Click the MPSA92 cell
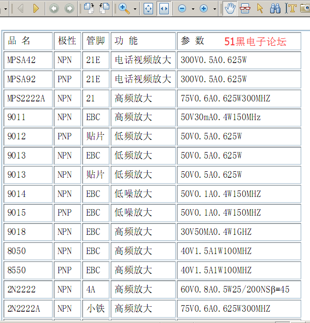The image size is (310, 323). [x=28, y=79]
